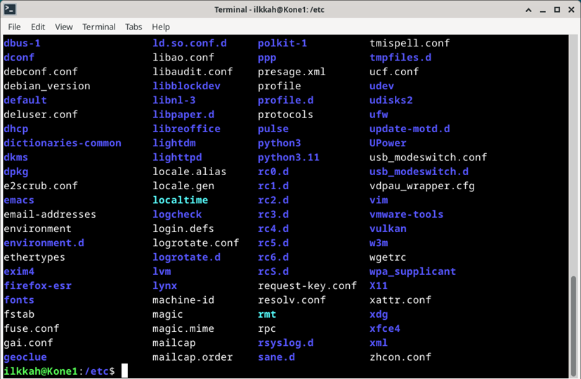The height and width of the screenshot is (379, 581).
Task: Open the Terminal menu
Action: pyautogui.click(x=98, y=27)
